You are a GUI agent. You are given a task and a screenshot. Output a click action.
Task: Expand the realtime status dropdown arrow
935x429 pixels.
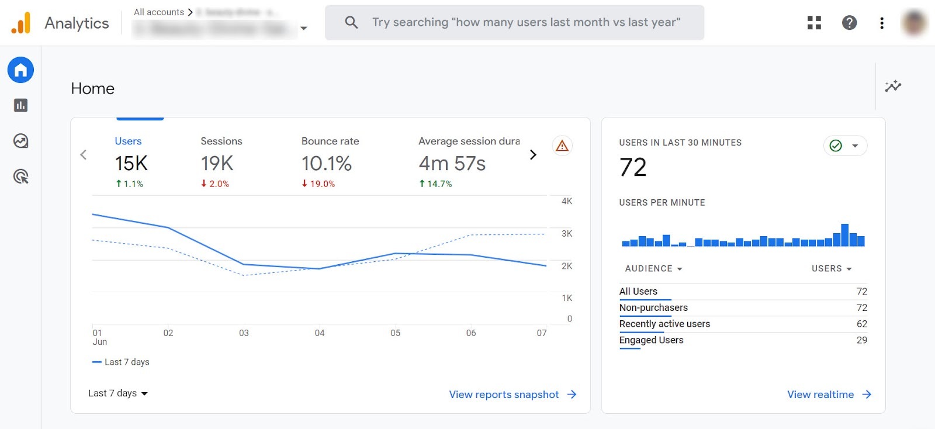(855, 146)
